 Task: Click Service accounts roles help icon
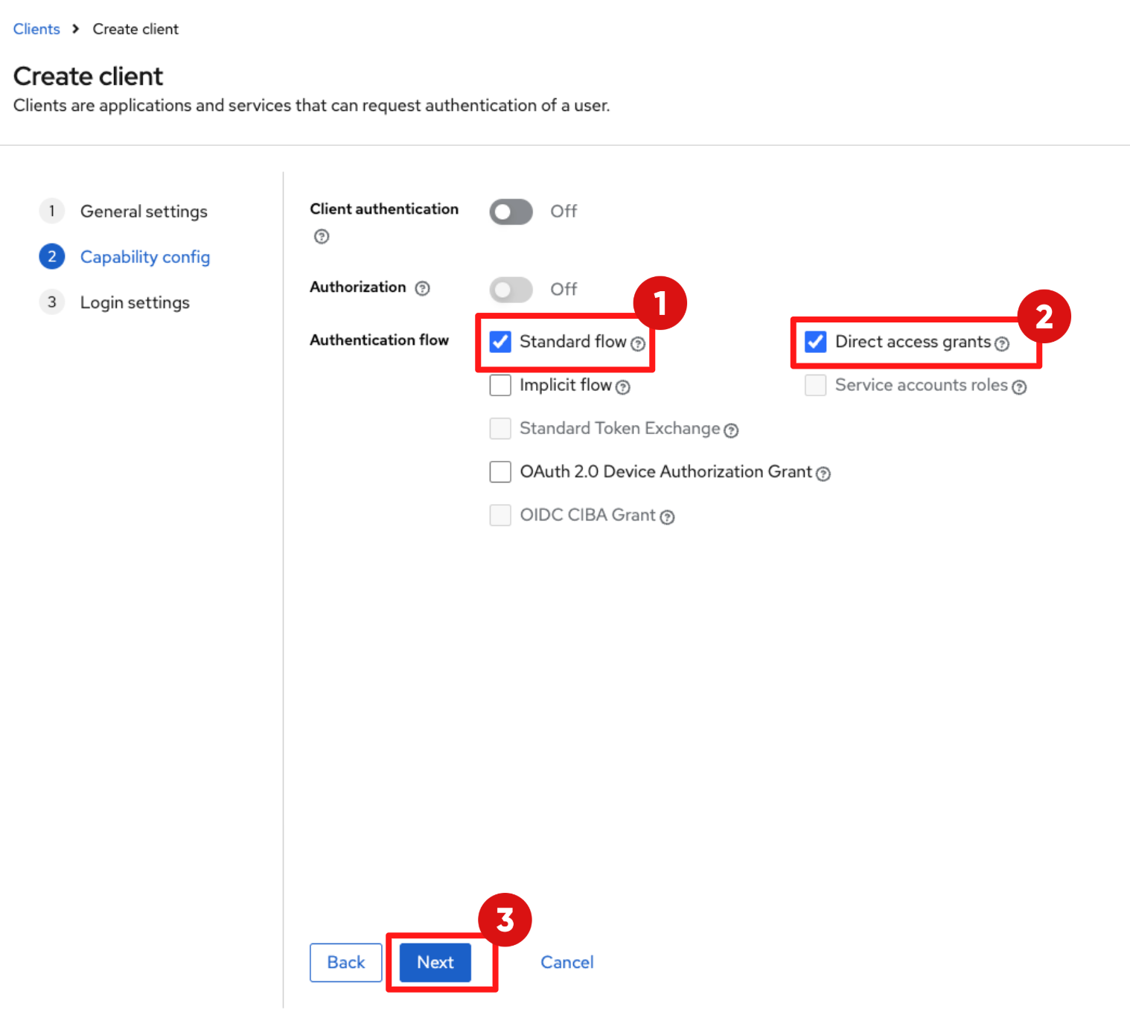1019,387
